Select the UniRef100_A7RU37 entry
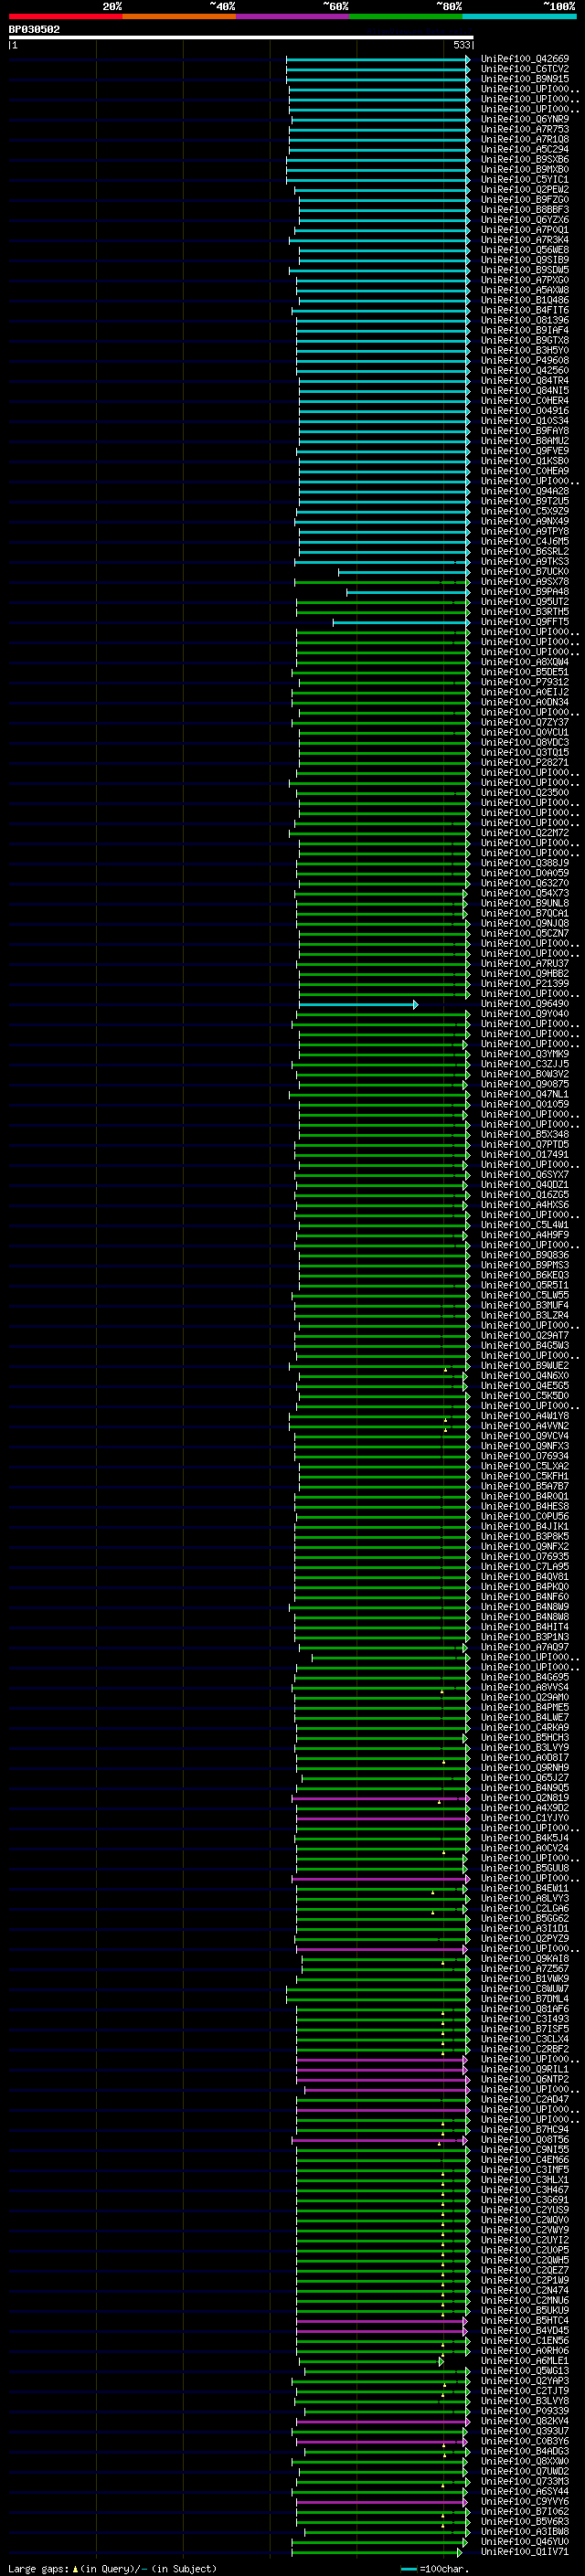This screenshot has width=585, height=2576. [x=525, y=963]
